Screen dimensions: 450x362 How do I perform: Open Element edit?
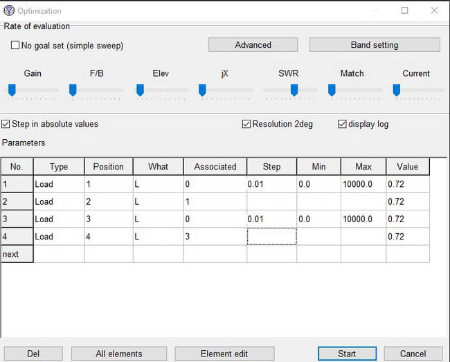[x=224, y=354]
